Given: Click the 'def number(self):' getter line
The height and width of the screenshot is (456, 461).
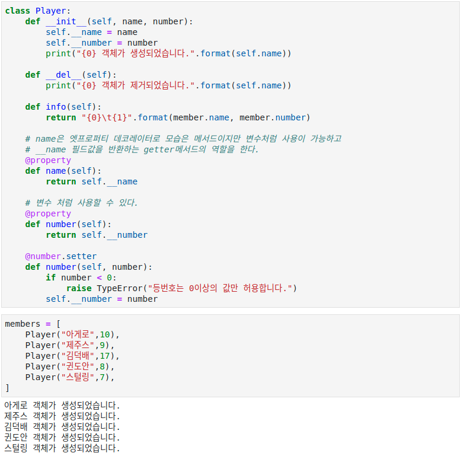Looking at the screenshot, I should tap(68, 224).
